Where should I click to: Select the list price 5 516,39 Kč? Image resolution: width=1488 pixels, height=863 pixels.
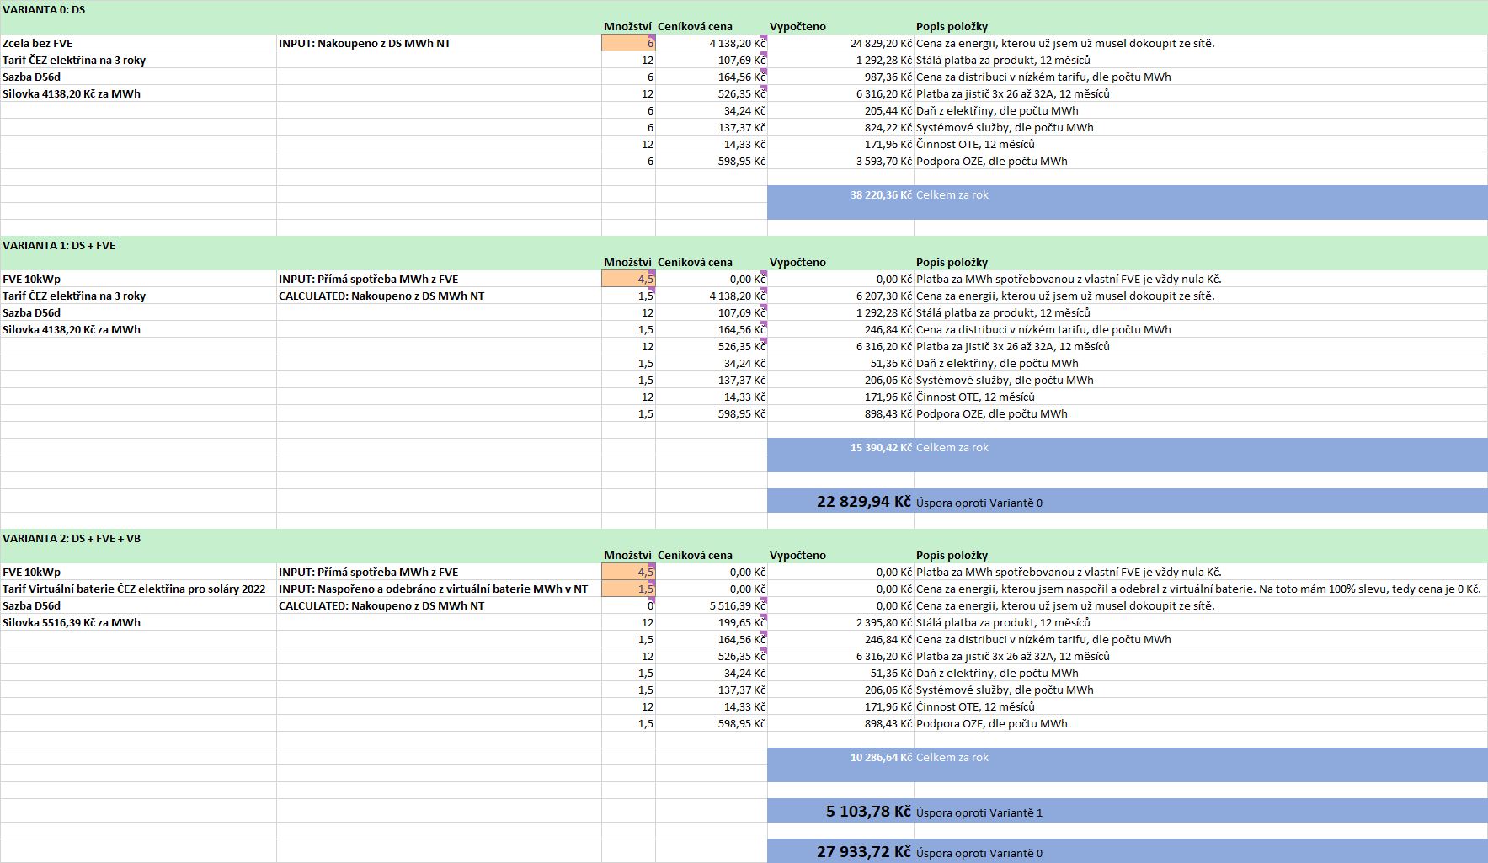712,605
